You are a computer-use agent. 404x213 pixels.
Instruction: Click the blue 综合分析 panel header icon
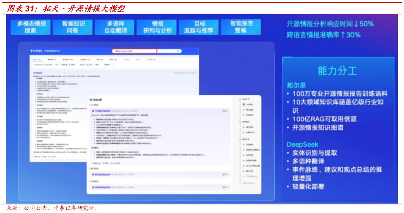(x=91, y=100)
